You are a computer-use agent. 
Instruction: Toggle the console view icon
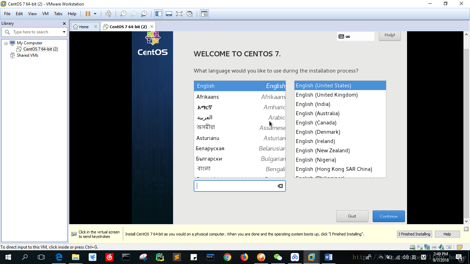coord(204,14)
